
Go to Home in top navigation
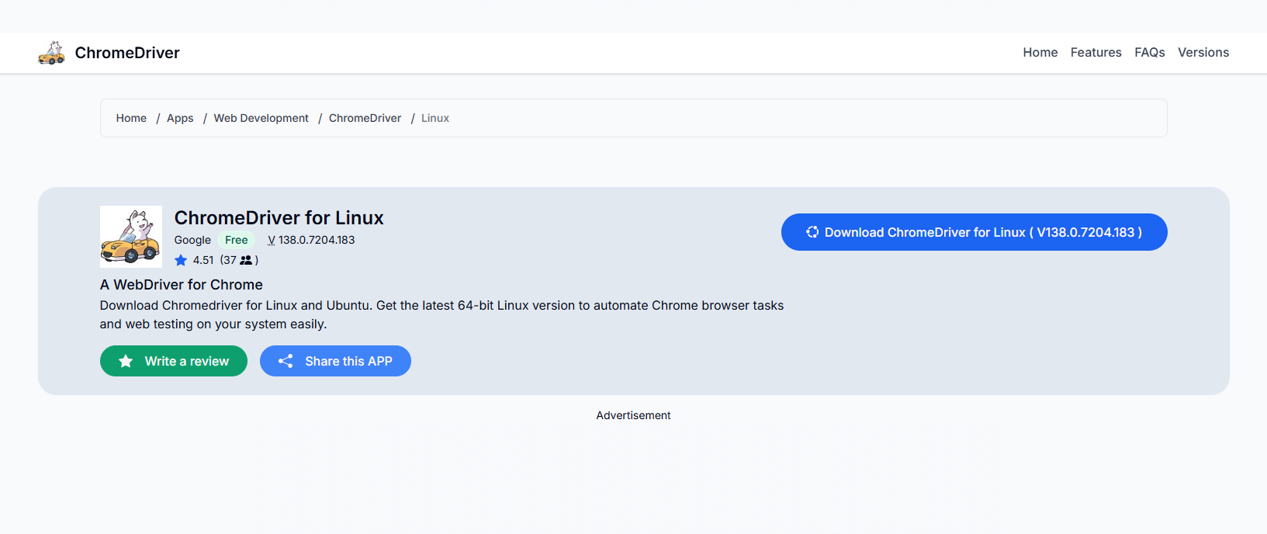point(1040,53)
